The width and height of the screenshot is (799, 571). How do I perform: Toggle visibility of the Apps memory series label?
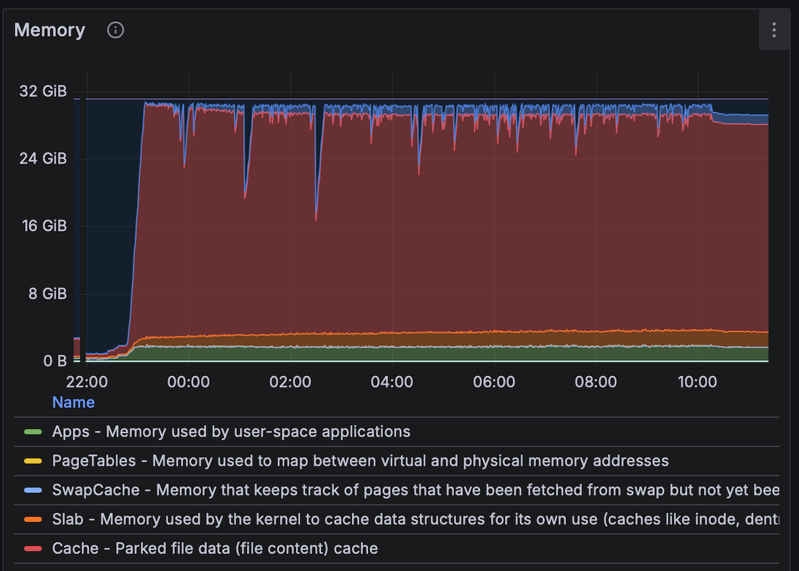coord(231,432)
